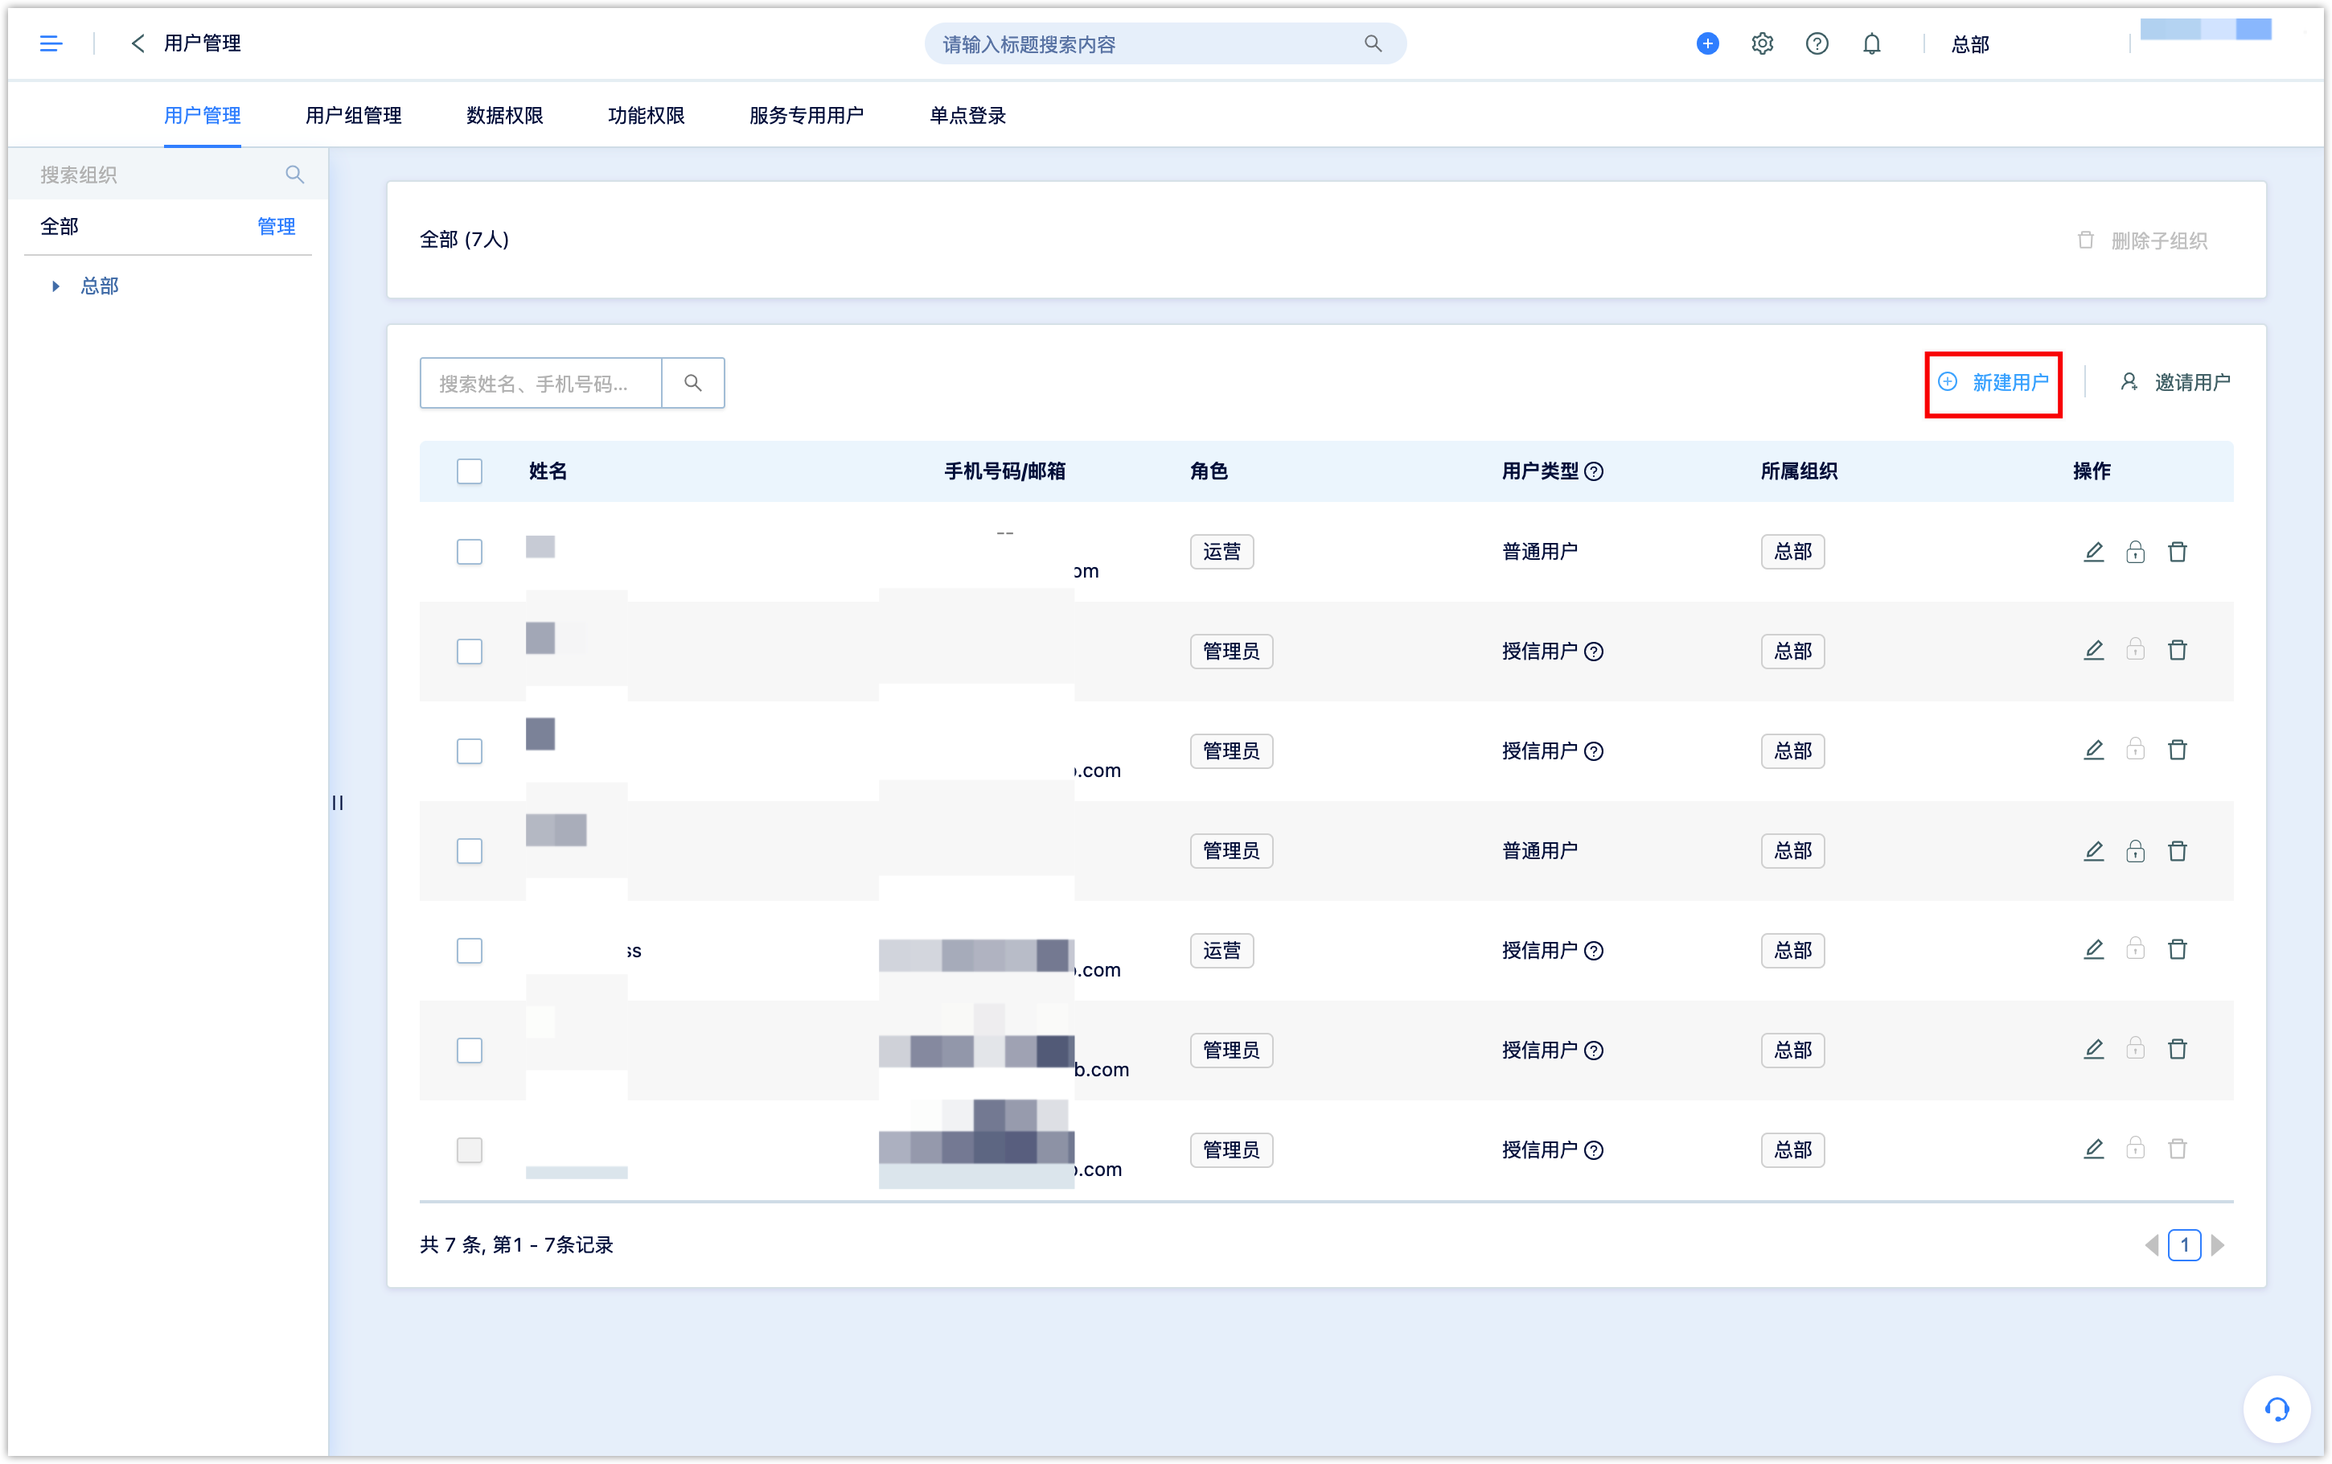Go to the next page arrow

2218,1245
